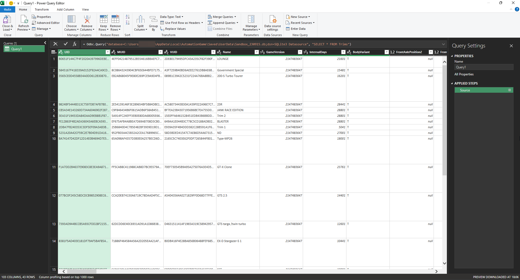Click the Split Column icon
The width and height of the screenshot is (520, 280).
click(140, 20)
